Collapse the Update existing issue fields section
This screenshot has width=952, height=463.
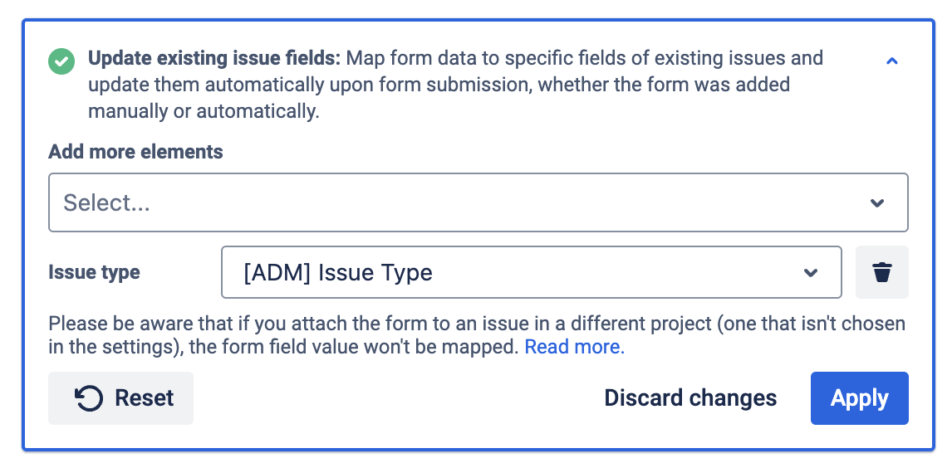tap(892, 61)
